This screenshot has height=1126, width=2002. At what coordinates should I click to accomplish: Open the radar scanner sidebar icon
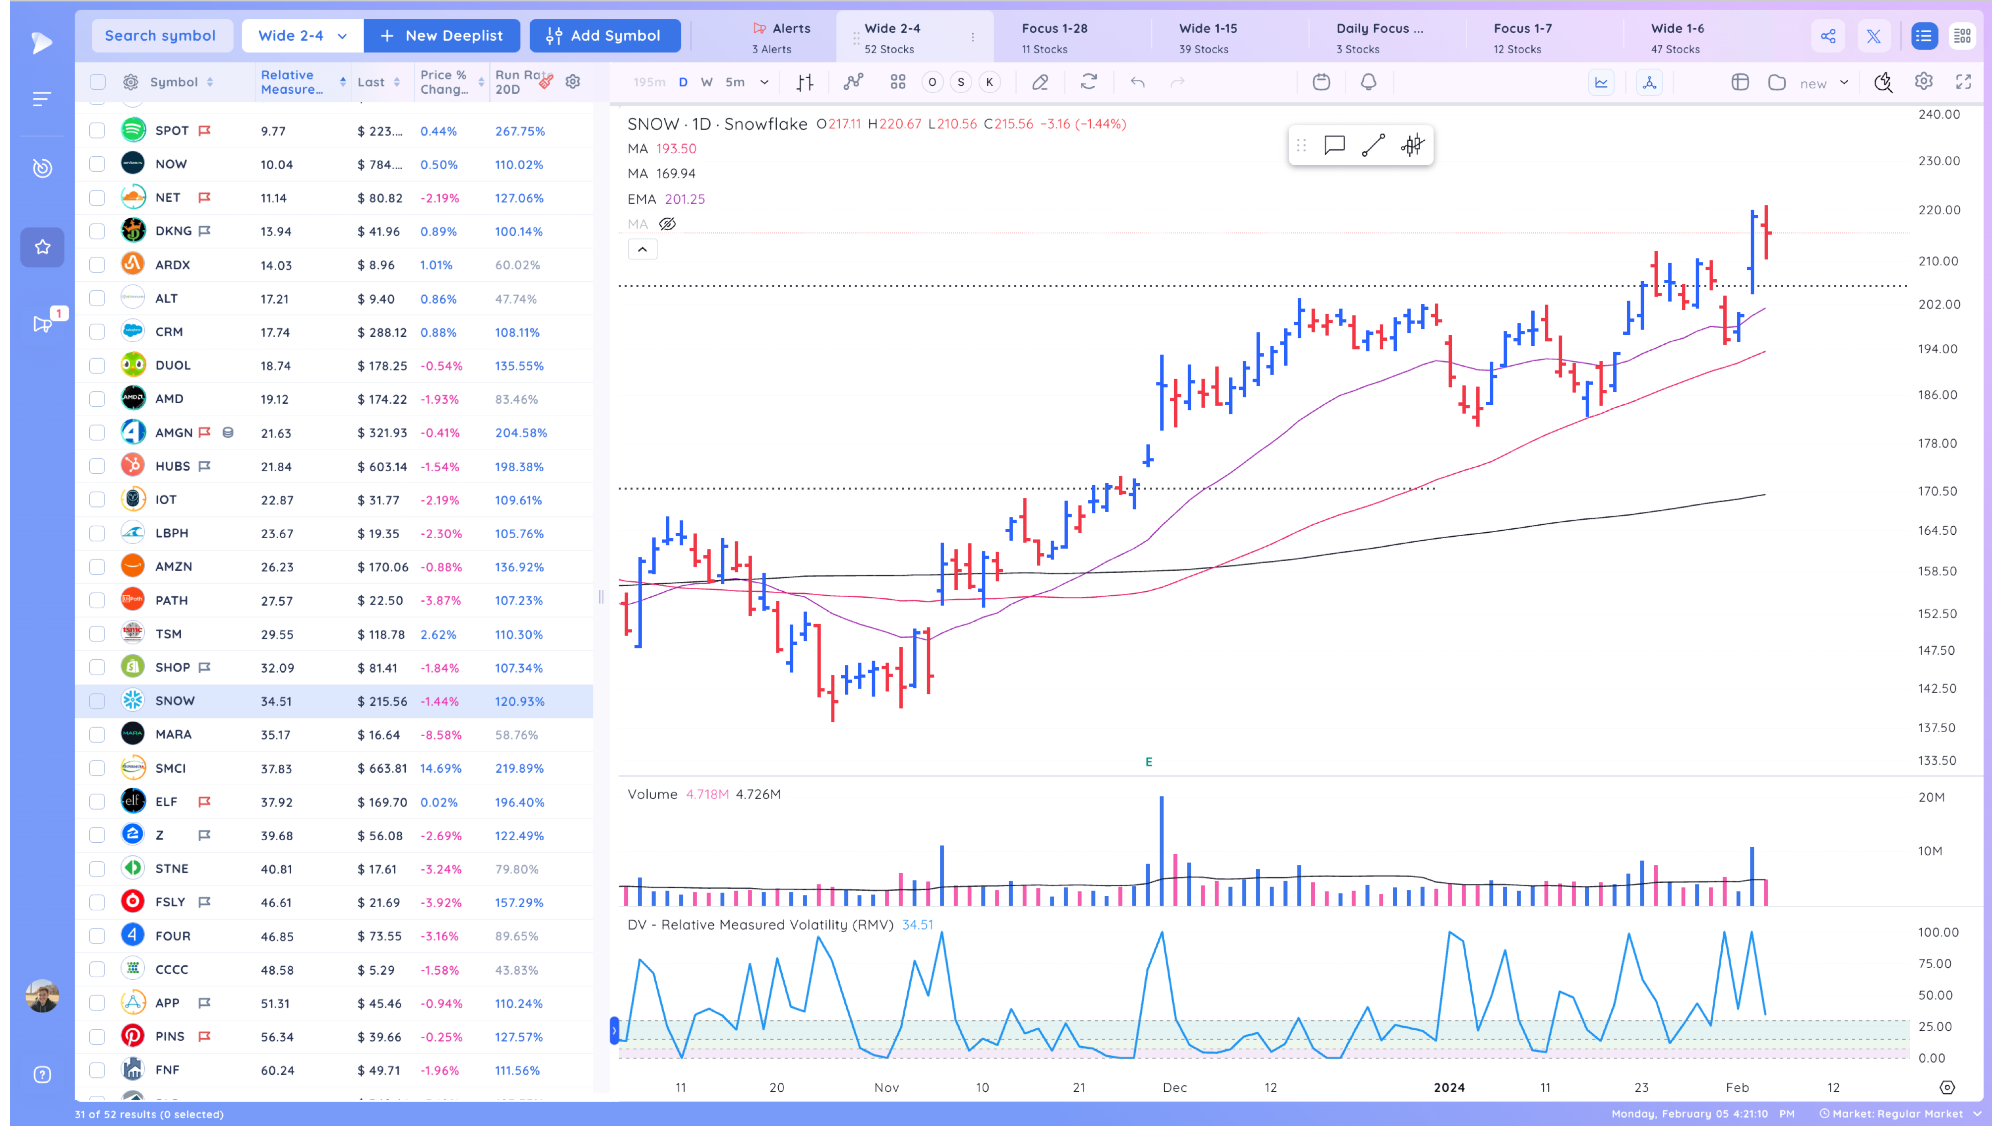(42, 168)
